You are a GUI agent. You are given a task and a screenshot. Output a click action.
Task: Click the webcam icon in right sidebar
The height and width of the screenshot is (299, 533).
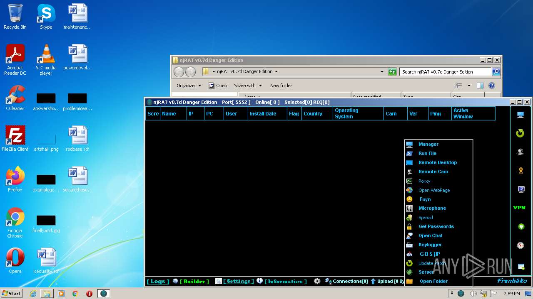click(520, 152)
